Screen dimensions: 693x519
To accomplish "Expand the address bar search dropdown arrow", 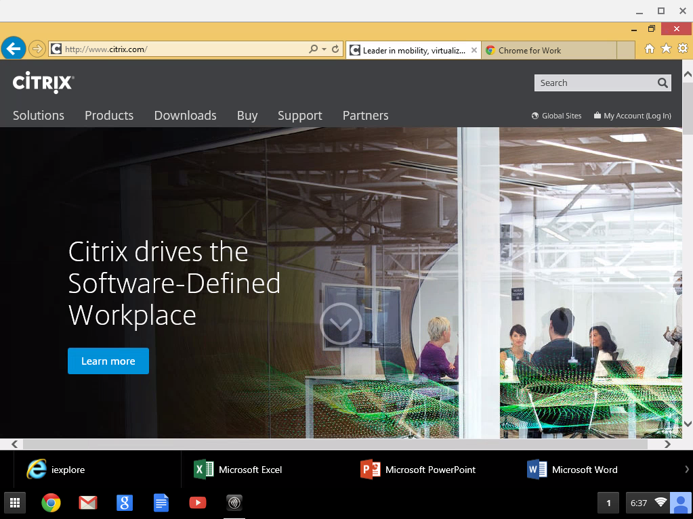I will 324,49.
